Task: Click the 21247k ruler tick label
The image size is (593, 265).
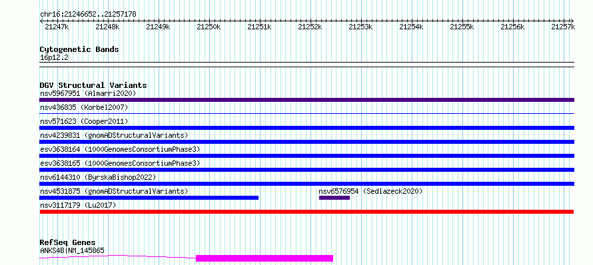Action: click(x=57, y=27)
